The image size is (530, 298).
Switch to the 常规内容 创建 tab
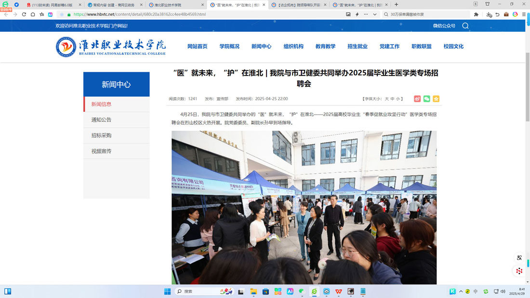(115, 5)
